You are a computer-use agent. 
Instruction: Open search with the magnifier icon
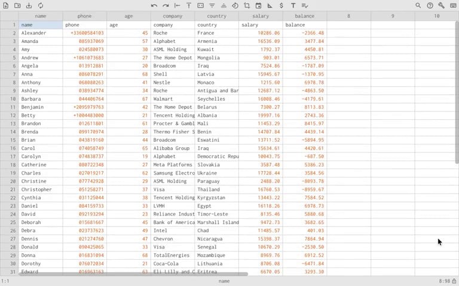[418, 5]
